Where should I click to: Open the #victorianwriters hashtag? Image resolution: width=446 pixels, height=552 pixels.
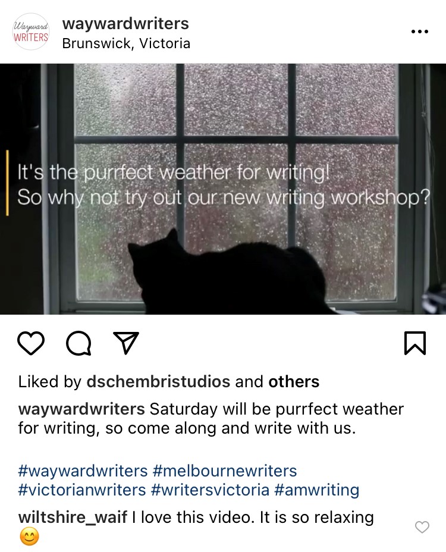tap(82, 490)
